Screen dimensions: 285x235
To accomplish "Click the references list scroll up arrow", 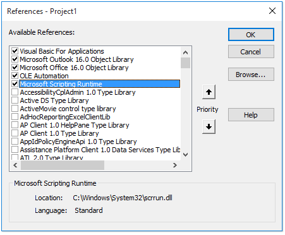I will tap(185, 52).
